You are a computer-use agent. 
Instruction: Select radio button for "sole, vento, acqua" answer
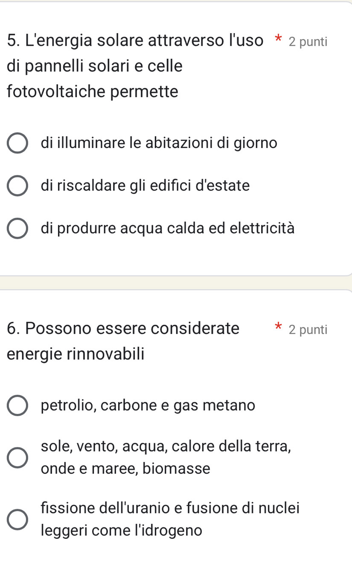(x=17, y=458)
